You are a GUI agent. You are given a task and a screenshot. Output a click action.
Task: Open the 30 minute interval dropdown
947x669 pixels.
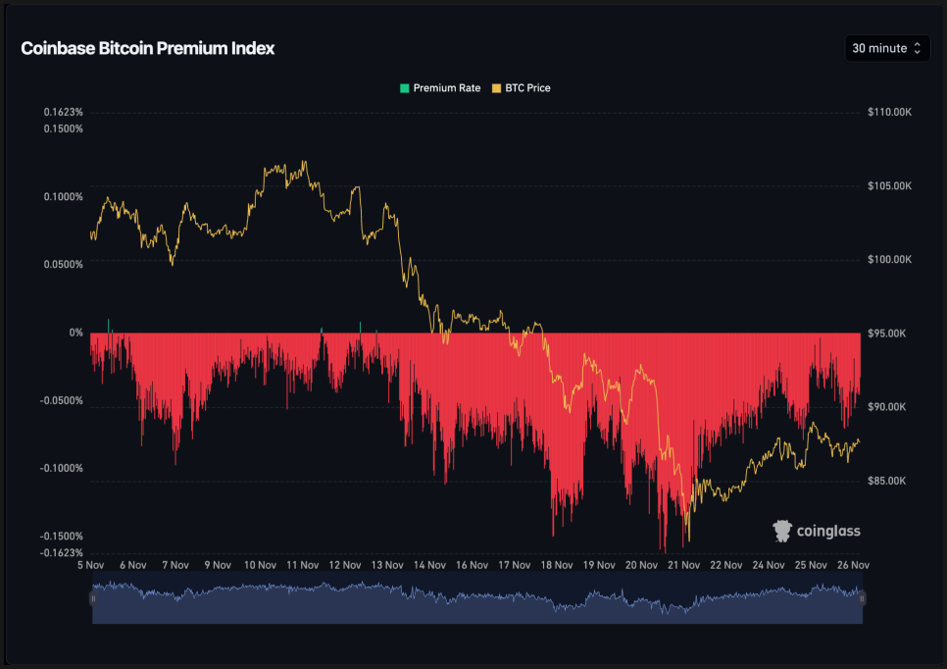[x=886, y=48]
